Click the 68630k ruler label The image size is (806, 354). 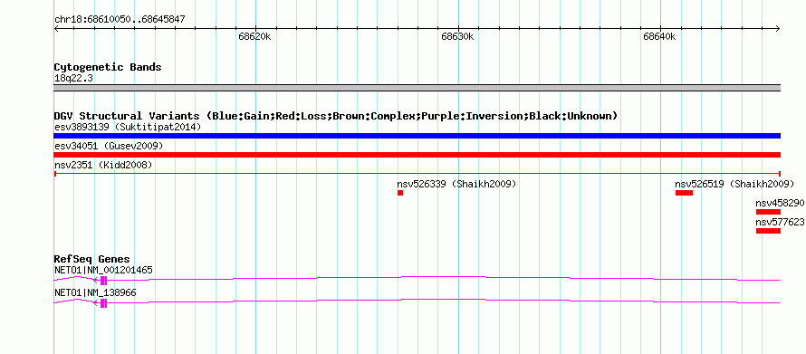tap(457, 37)
